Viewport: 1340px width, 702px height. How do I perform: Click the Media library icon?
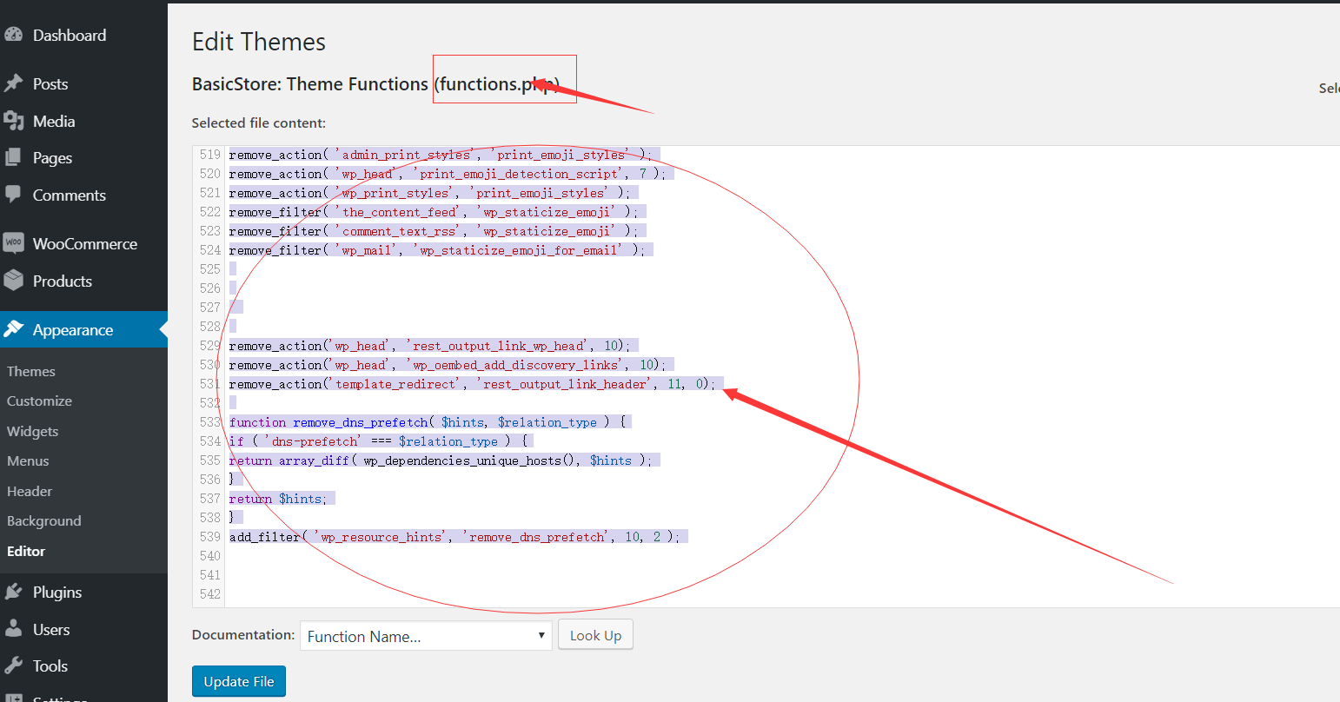[14, 122]
